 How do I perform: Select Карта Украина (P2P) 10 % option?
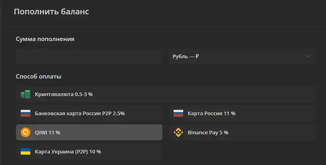(89, 151)
